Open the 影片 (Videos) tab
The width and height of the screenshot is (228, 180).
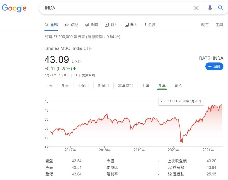111,25
